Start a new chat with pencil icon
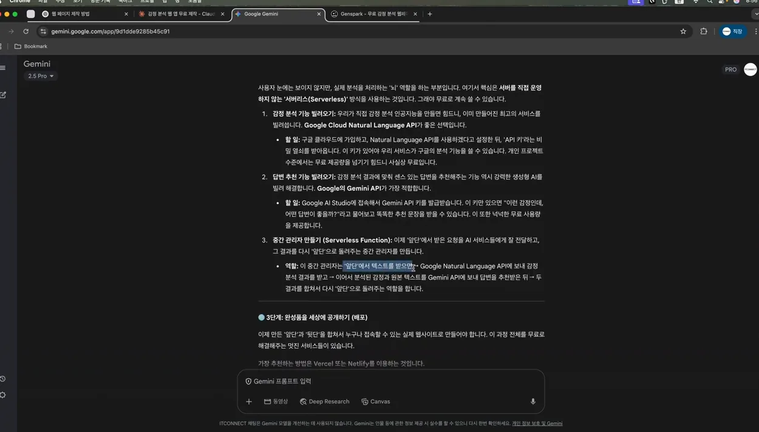This screenshot has width=759, height=432. pyautogui.click(x=3, y=95)
